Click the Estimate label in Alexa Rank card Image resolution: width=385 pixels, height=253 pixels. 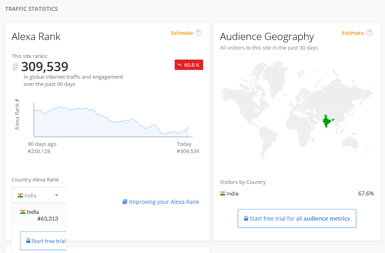182,33
